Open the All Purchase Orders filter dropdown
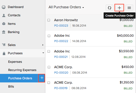Viewport: 136px width, 93px height. point(66,7)
